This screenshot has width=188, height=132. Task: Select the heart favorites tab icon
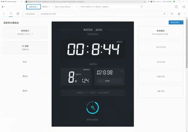pos(11,14)
